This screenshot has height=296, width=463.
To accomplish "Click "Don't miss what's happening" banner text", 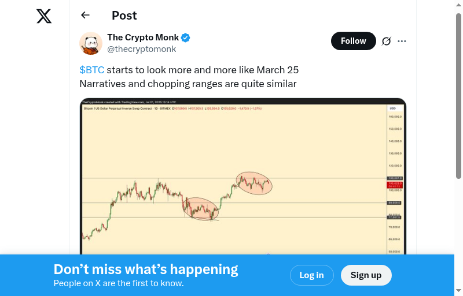I will (146, 269).
